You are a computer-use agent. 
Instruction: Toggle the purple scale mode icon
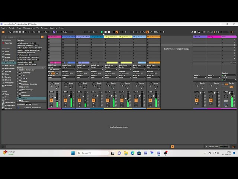click(54, 32)
